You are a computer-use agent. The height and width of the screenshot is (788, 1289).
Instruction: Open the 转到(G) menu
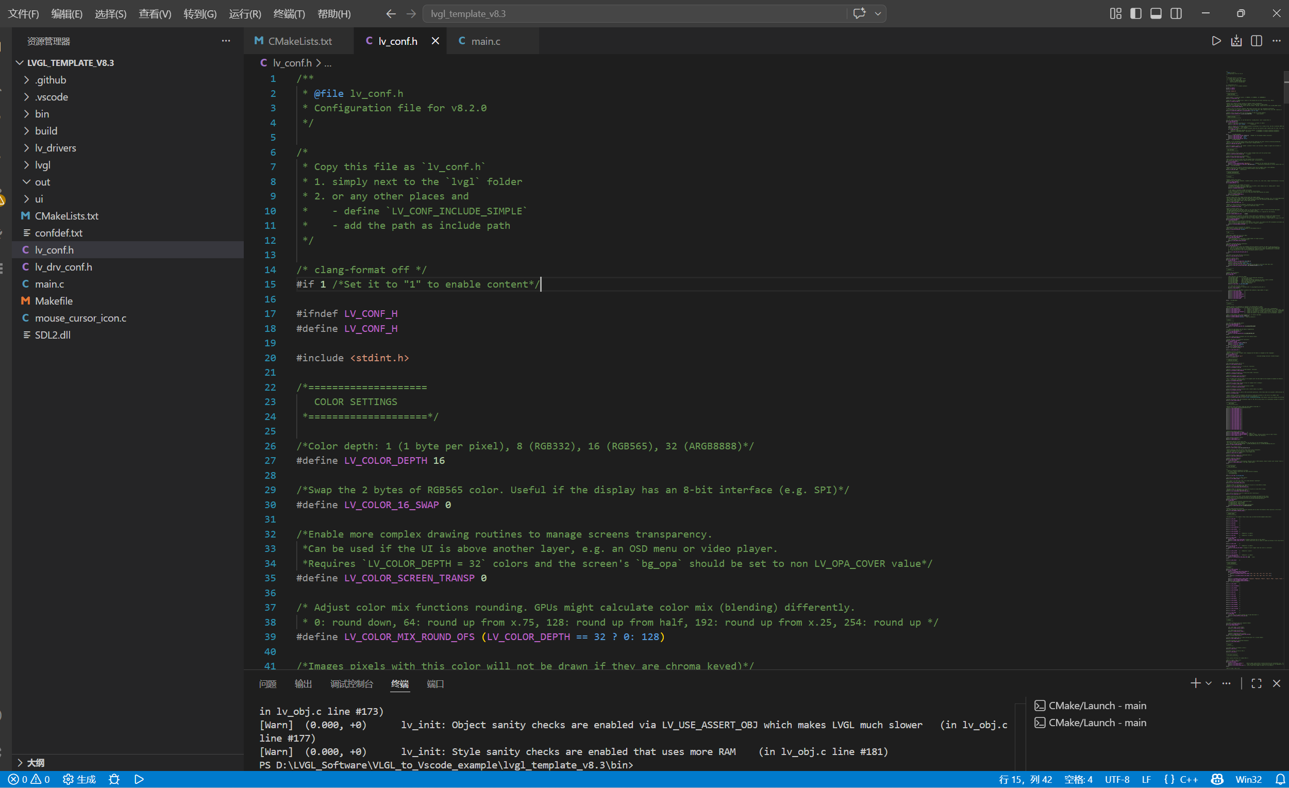pos(200,13)
